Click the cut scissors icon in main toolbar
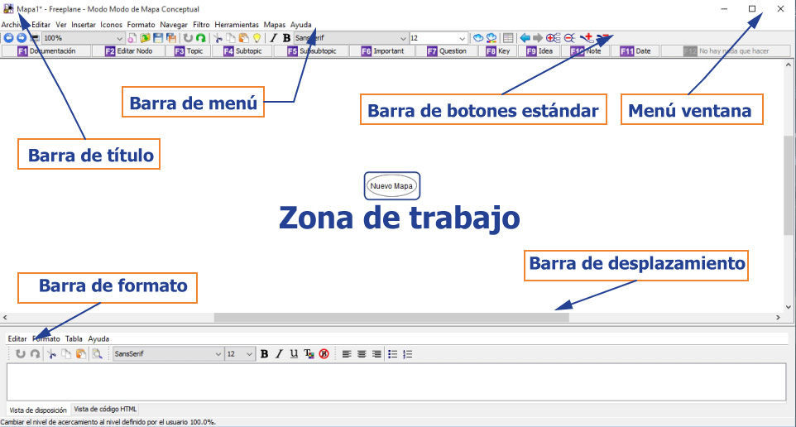 point(218,38)
